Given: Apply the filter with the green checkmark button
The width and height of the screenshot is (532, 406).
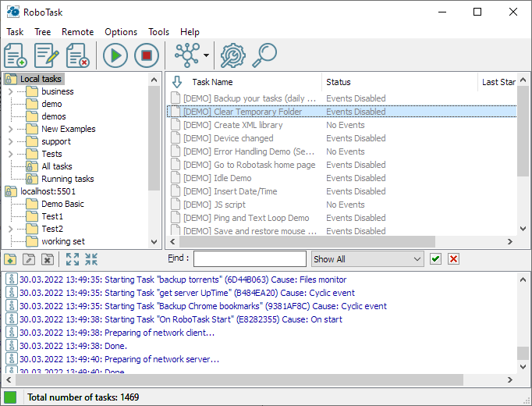Looking at the screenshot, I should 435,259.
